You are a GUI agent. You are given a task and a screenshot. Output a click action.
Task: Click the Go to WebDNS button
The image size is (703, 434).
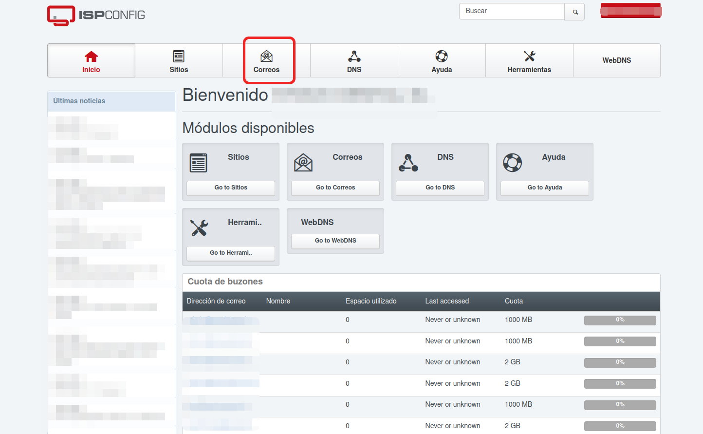(335, 241)
